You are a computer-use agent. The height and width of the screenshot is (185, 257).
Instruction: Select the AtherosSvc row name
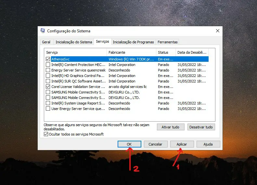[x=60, y=59]
